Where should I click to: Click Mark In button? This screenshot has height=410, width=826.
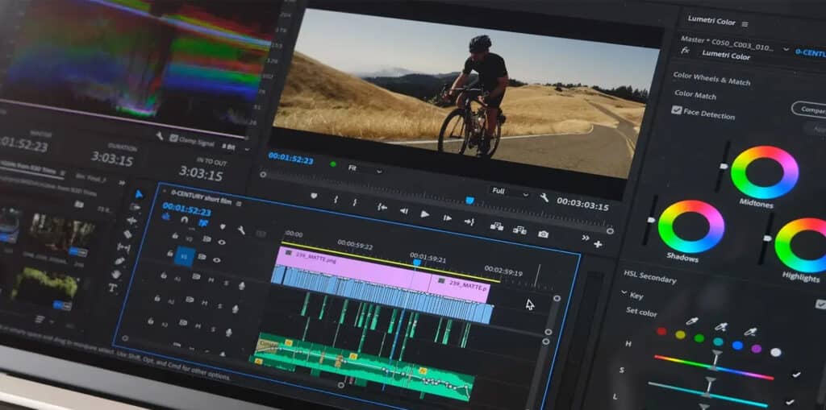point(336,200)
